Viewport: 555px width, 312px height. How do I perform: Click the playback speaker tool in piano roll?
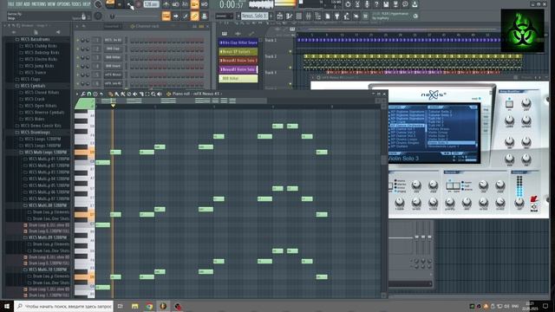pyautogui.click(x=160, y=94)
